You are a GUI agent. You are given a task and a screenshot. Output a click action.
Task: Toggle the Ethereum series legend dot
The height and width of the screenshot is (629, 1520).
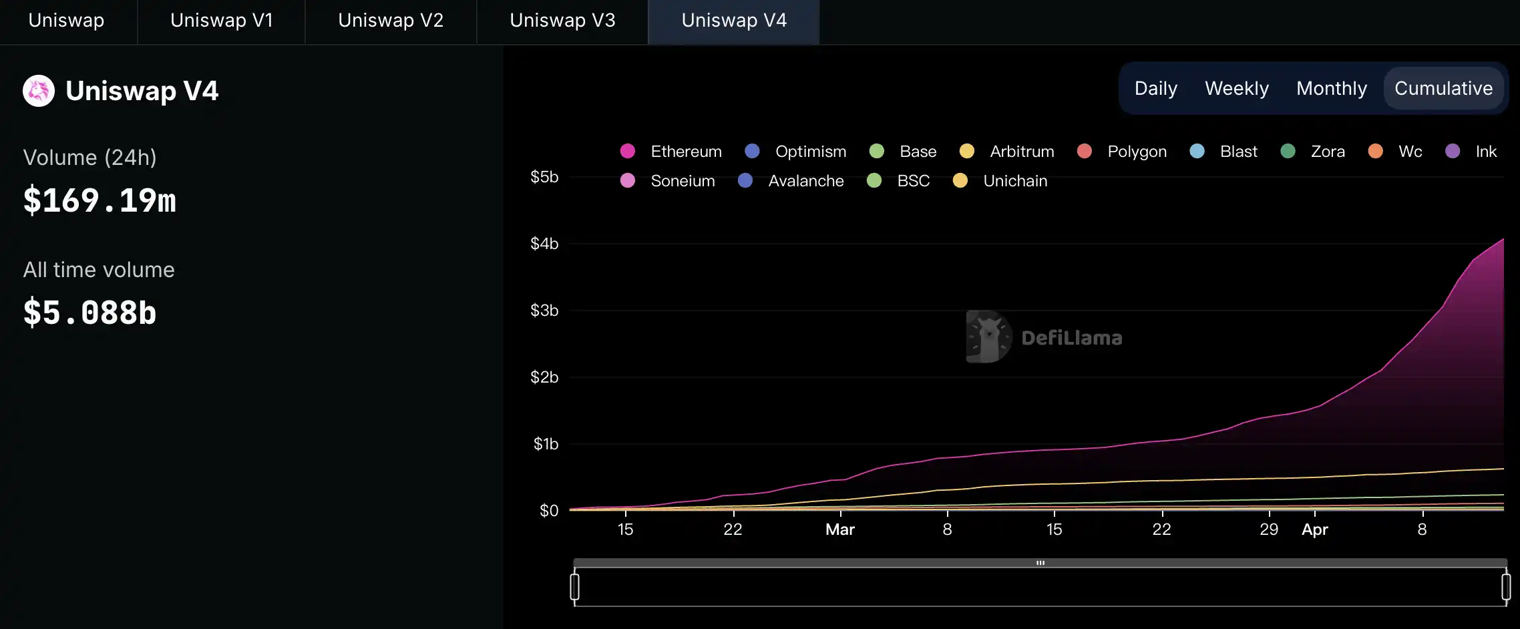[628, 152]
